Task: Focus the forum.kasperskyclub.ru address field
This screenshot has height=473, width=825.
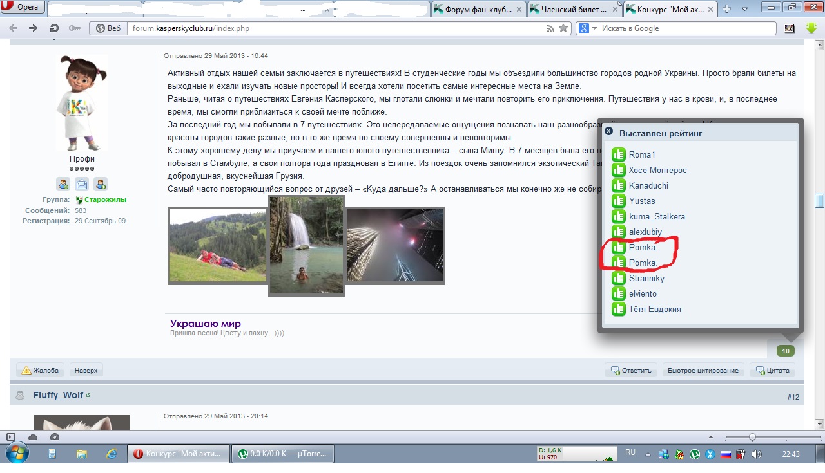Action: [x=335, y=28]
